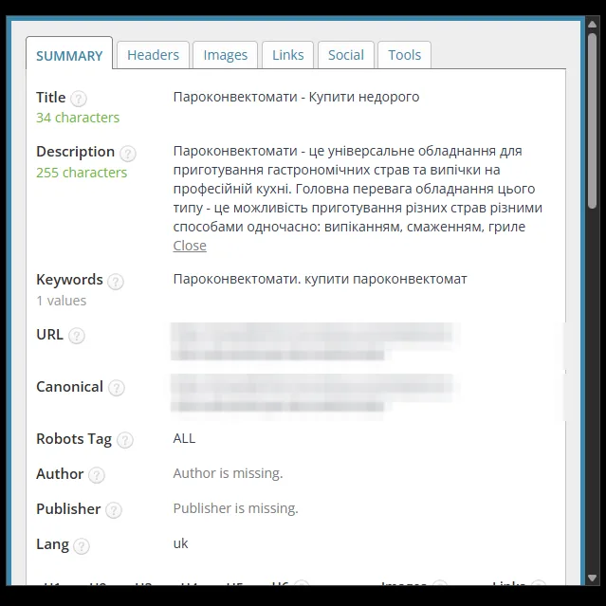
Task: Click the '1 values' keyword count
Action: [x=61, y=301]
